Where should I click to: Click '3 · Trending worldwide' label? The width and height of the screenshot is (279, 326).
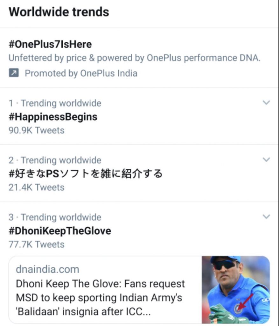[55, 217]
